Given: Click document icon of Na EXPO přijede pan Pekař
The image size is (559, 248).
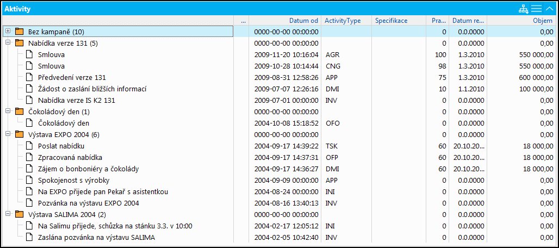Looking at the screenshot, I should tap(29, 191).
